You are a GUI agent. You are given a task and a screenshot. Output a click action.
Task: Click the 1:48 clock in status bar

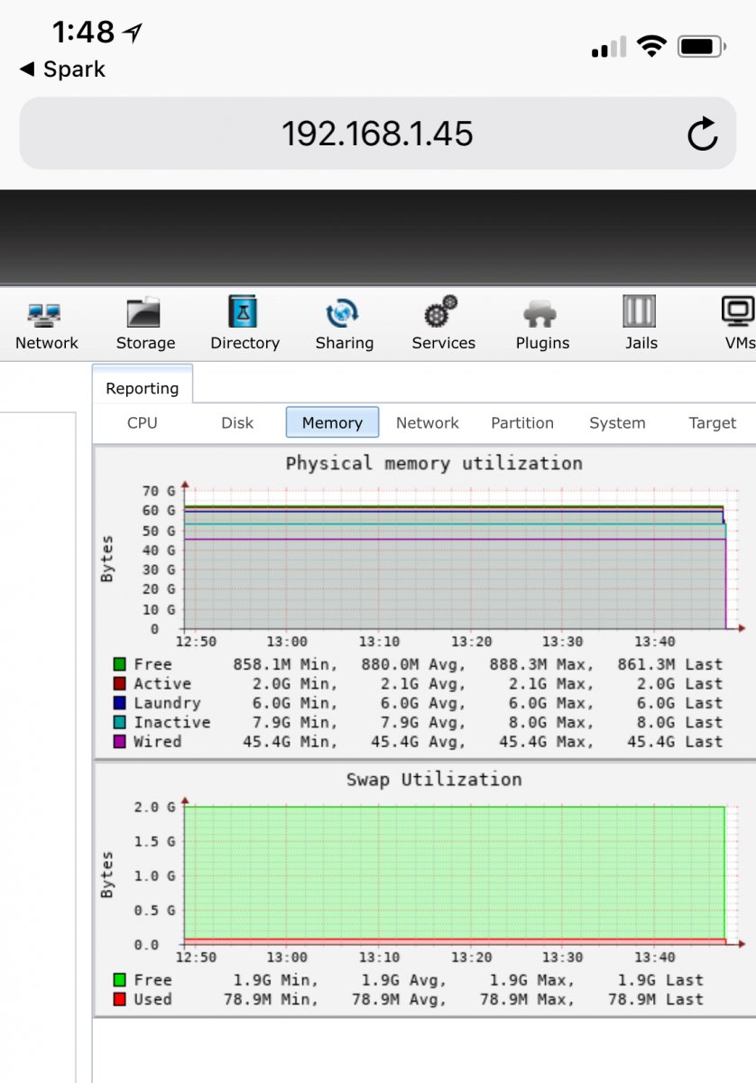pos(83,32)
